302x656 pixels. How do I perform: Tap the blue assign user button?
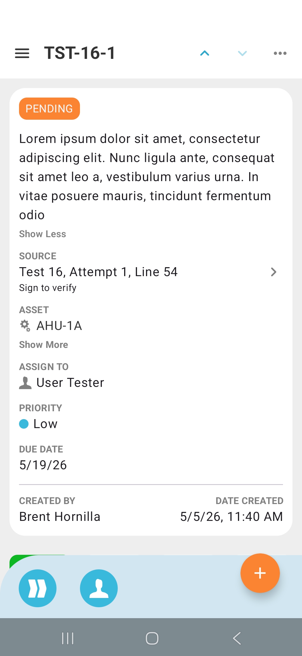pos(99,588)
